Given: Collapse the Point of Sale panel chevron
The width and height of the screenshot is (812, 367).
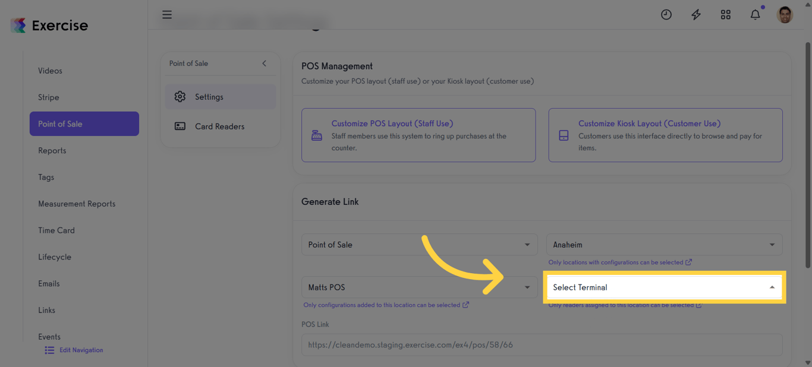Looking at the screenshot, I should point(264,64).
